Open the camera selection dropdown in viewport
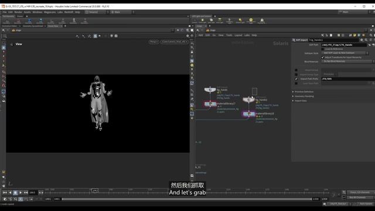 click(174, 42)
